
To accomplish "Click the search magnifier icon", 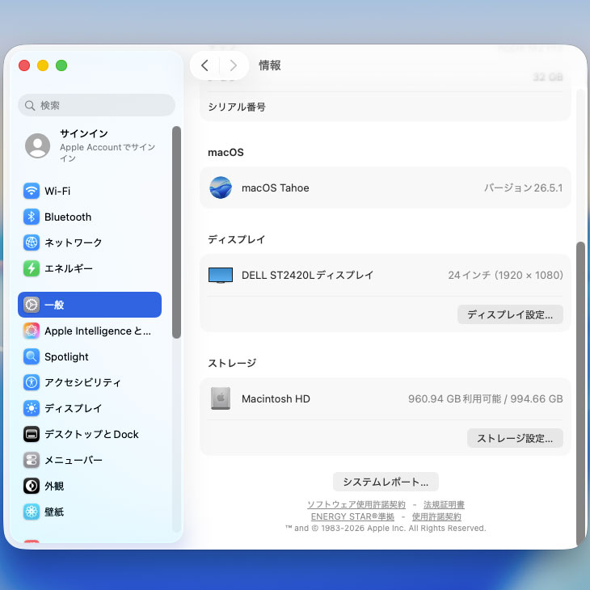I will (x=30, y=105).
